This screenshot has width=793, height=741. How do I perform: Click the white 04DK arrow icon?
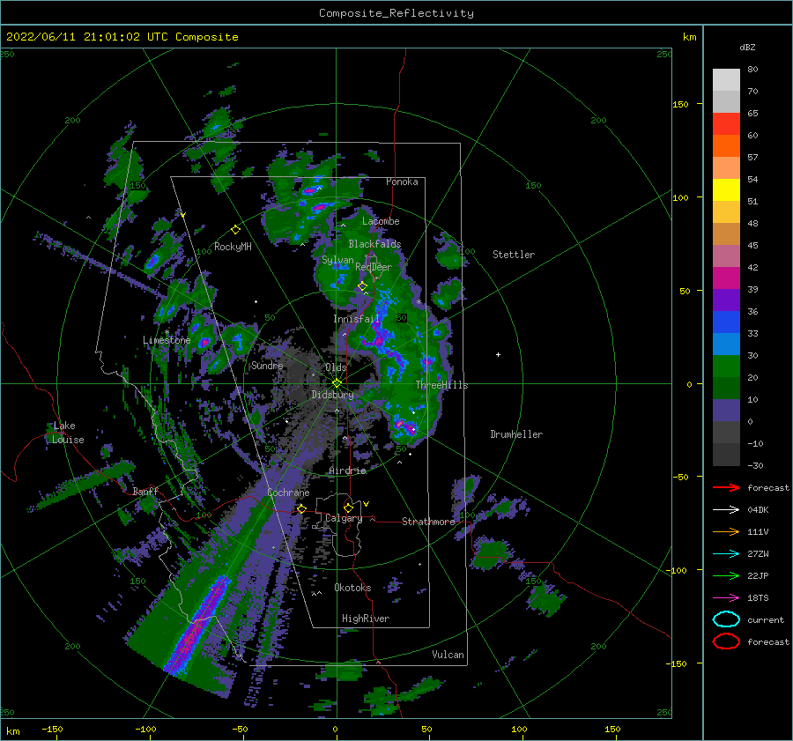[x=726, y=509]
